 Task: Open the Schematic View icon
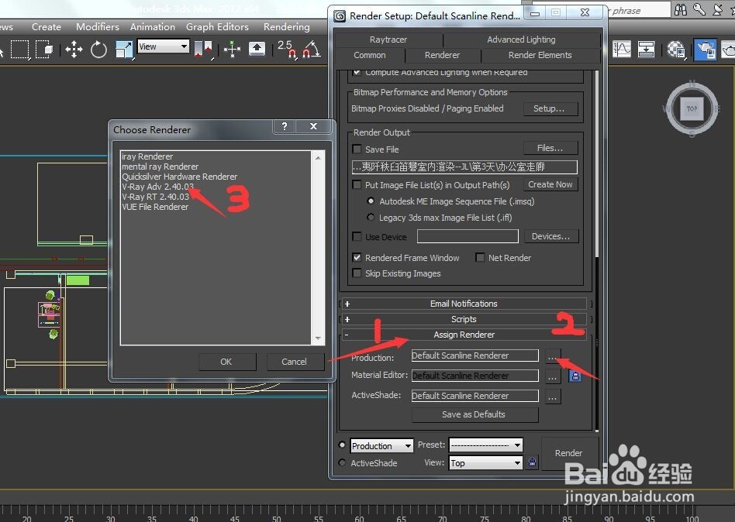click(647, 49)
